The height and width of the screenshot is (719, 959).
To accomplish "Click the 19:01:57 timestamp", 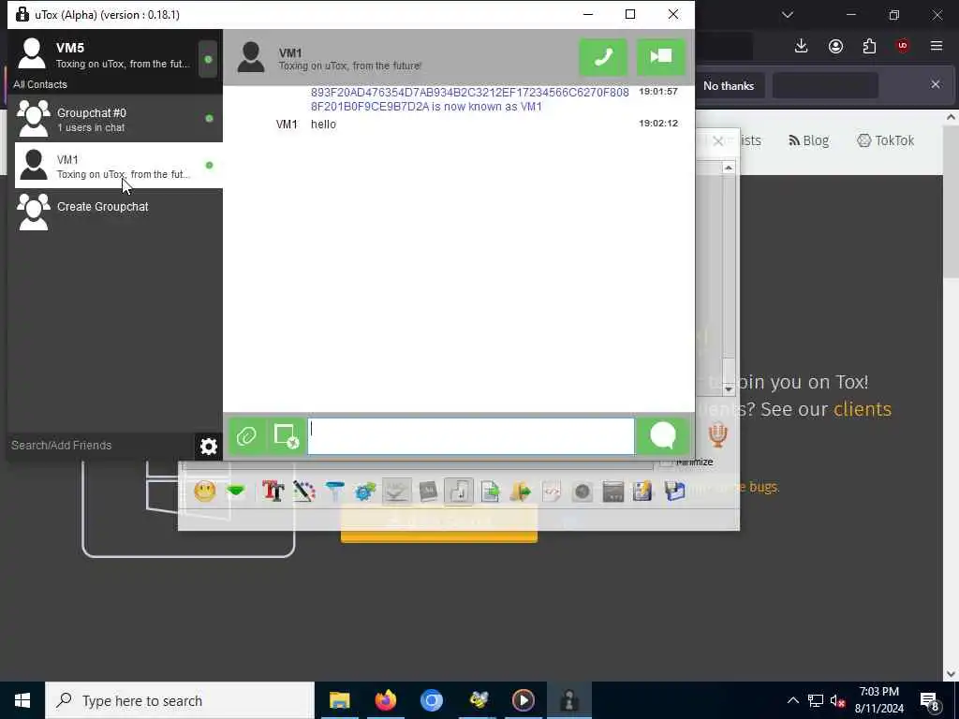I will [x=658, y=92].
